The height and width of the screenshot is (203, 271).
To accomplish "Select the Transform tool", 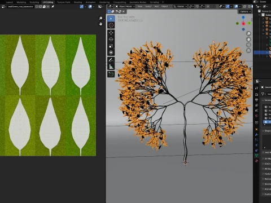I will [x=111, y=52].
